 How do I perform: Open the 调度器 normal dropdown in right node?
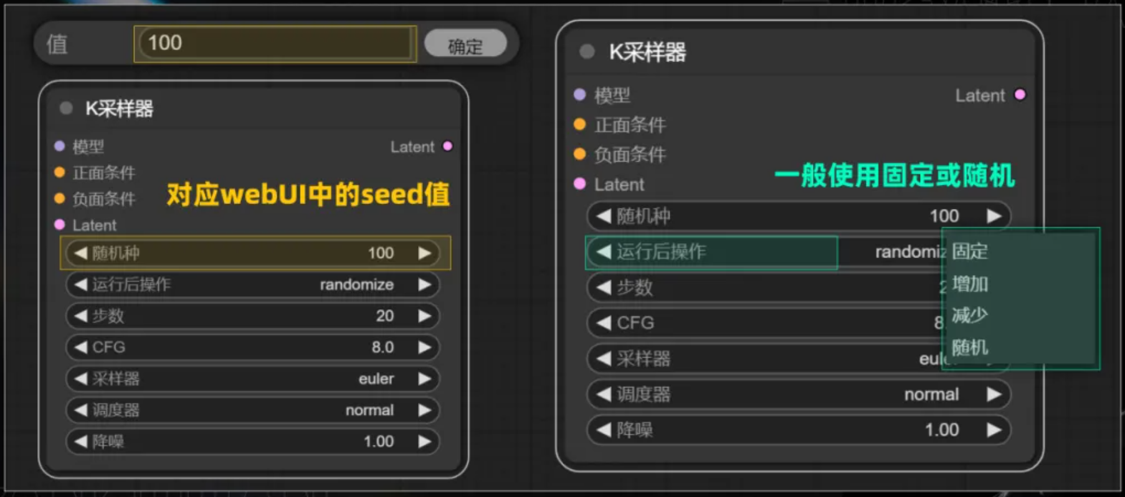(799, 394)
